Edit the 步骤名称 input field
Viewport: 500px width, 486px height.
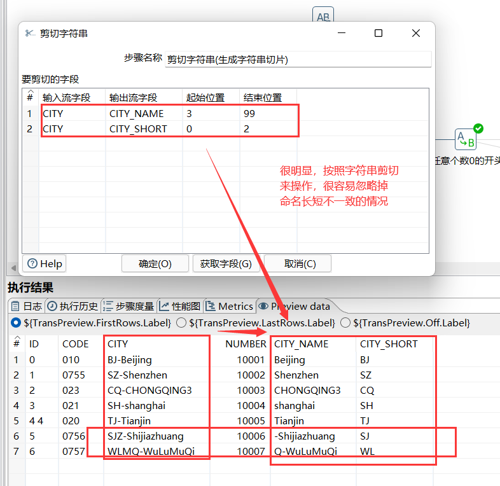coord(298,59)
